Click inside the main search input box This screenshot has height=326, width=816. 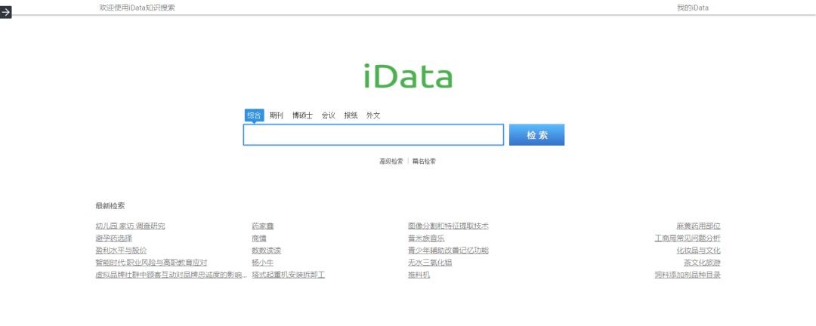pos(373,135)
